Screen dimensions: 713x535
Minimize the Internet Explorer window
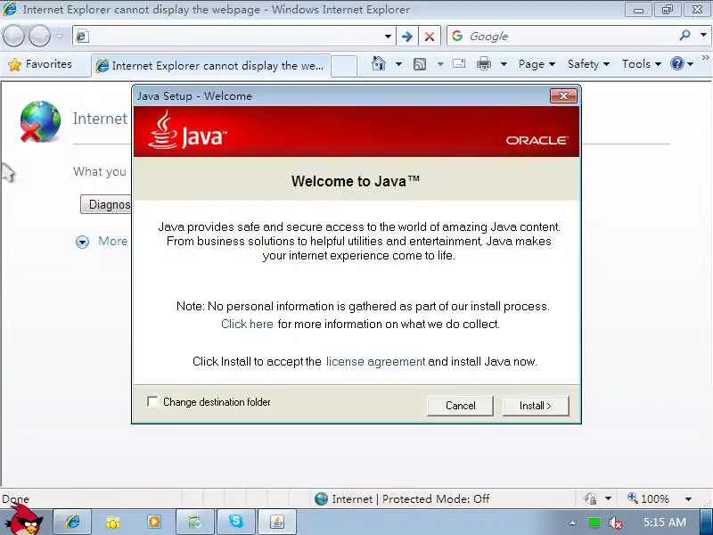click(638, 10)
